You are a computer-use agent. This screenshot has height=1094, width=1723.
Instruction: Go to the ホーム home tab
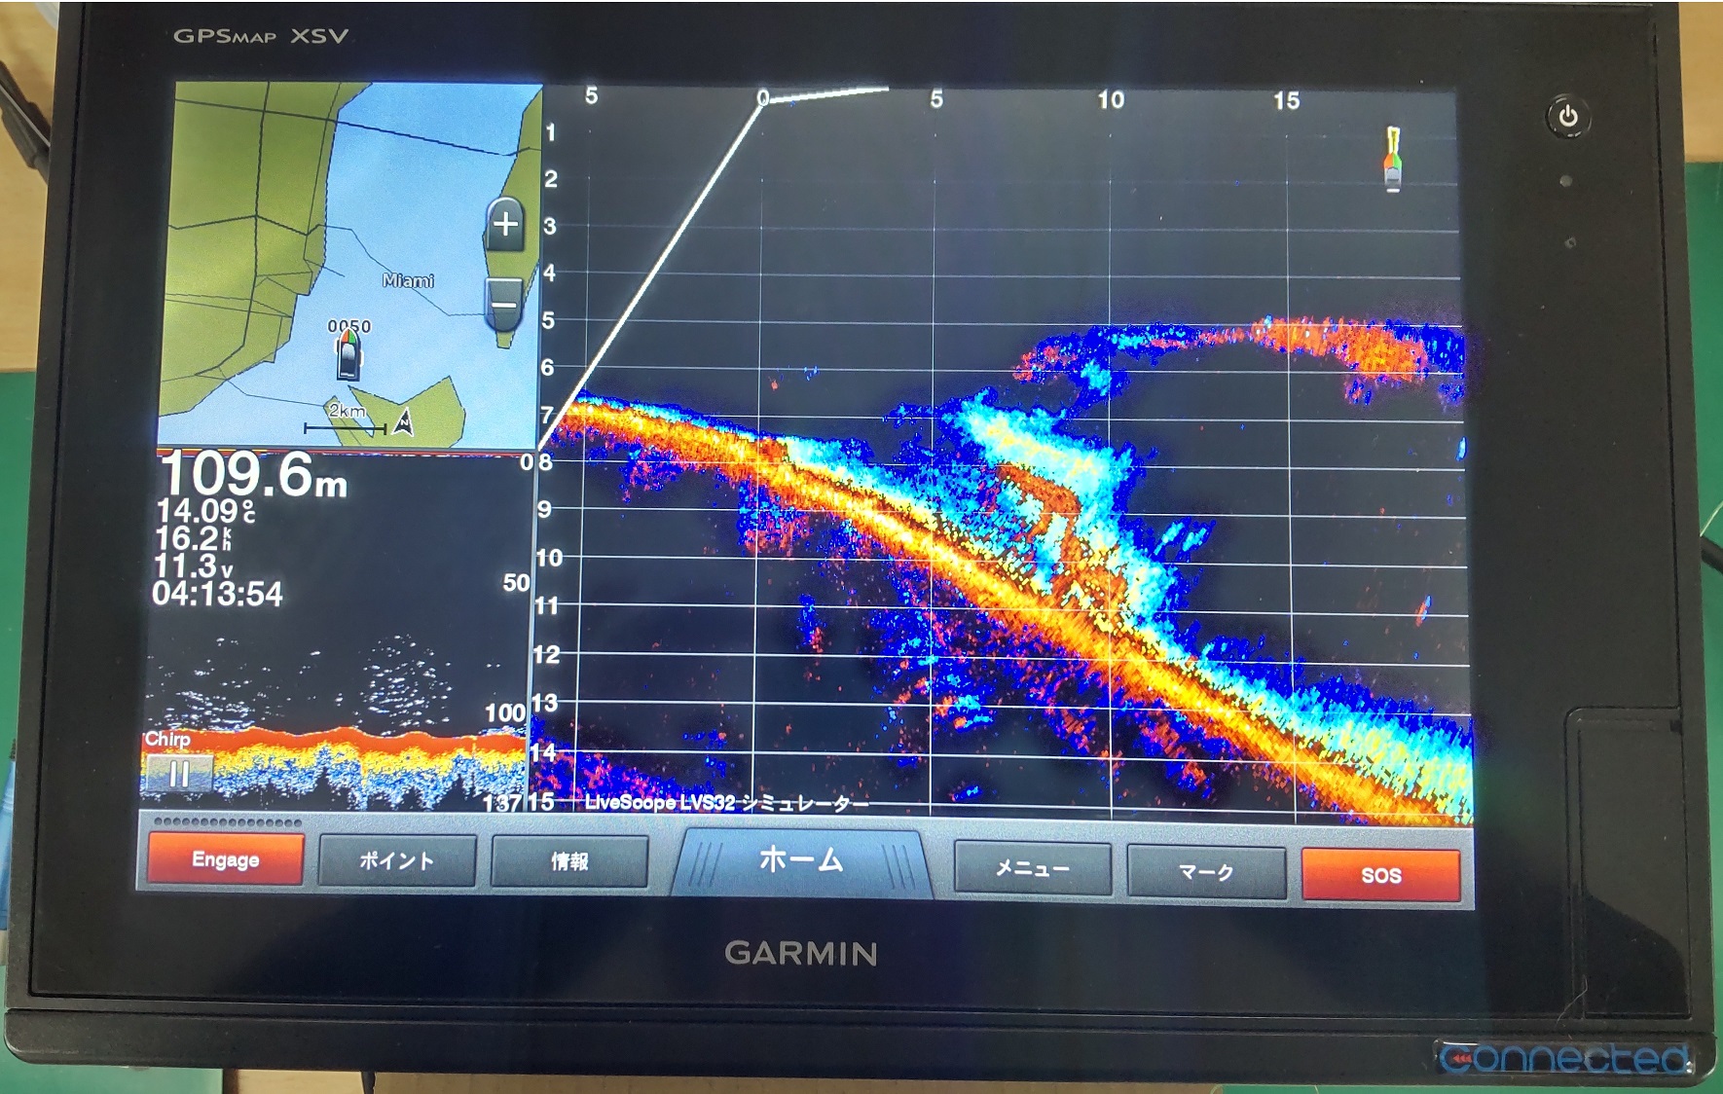(x=801, y=860)
